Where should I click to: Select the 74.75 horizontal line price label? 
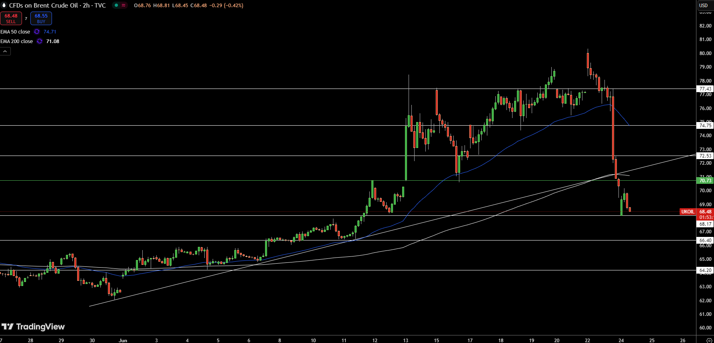(705, 125)
